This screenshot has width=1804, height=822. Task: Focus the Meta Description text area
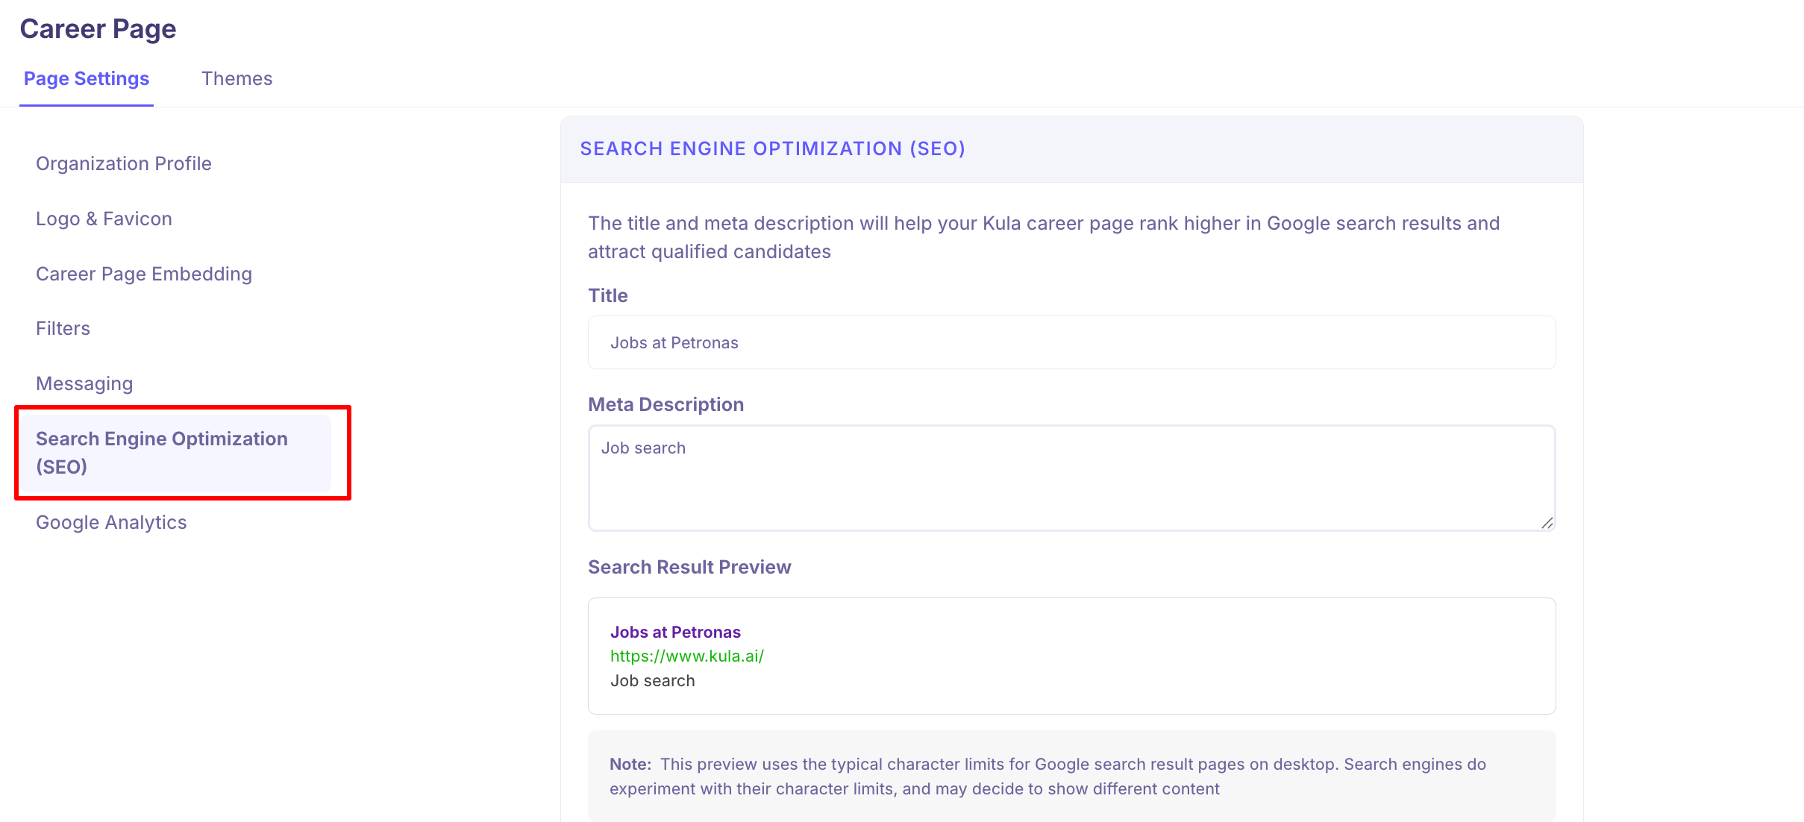pyautogui.click(x=1071, y=477)
